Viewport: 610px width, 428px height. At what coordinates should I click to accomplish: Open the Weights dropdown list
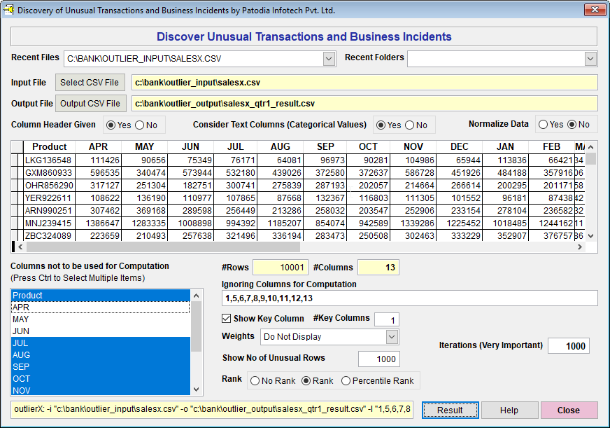392,337
